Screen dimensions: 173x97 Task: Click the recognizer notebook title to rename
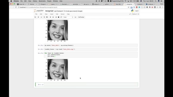pyautogui.click(x=49, y=11)
